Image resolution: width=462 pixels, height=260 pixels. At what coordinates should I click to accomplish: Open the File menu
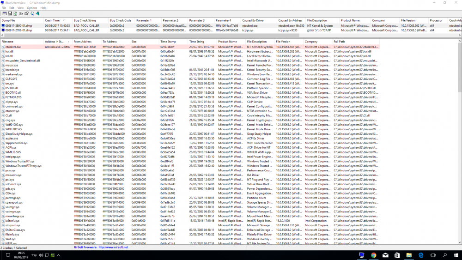click(4, 8)
